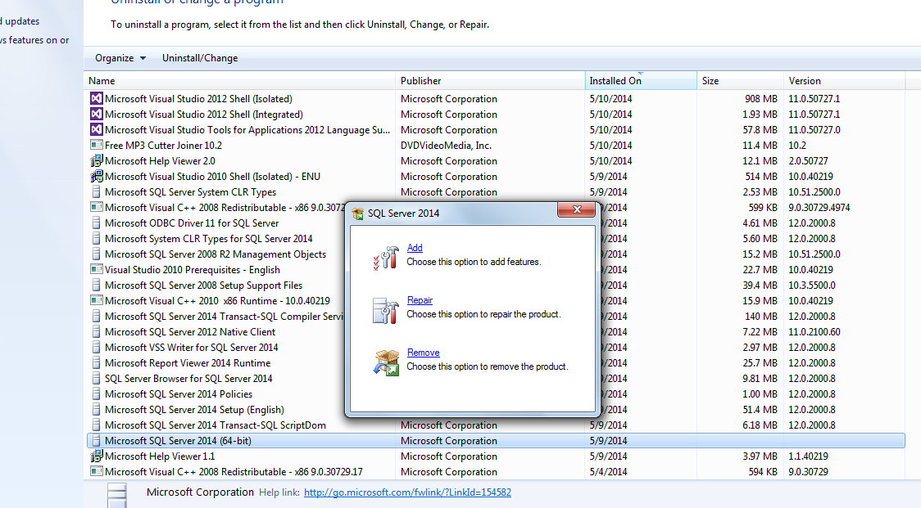Screen dimensions: 921x508
Task: Click the Microsoft SQL Server 2014 (64-bit) icon
Action: click(96, 440)
